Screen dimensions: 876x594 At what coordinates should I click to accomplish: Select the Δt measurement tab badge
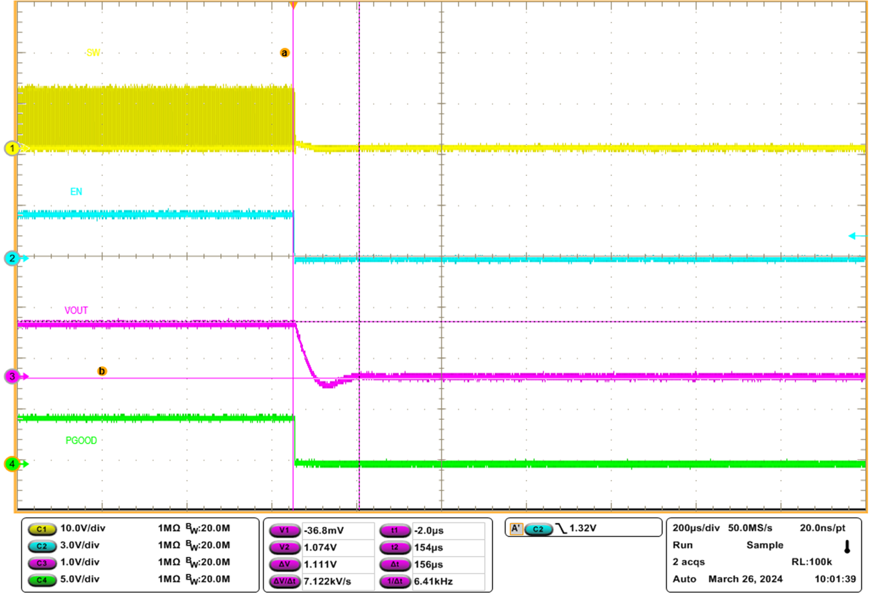pos(396,563)
